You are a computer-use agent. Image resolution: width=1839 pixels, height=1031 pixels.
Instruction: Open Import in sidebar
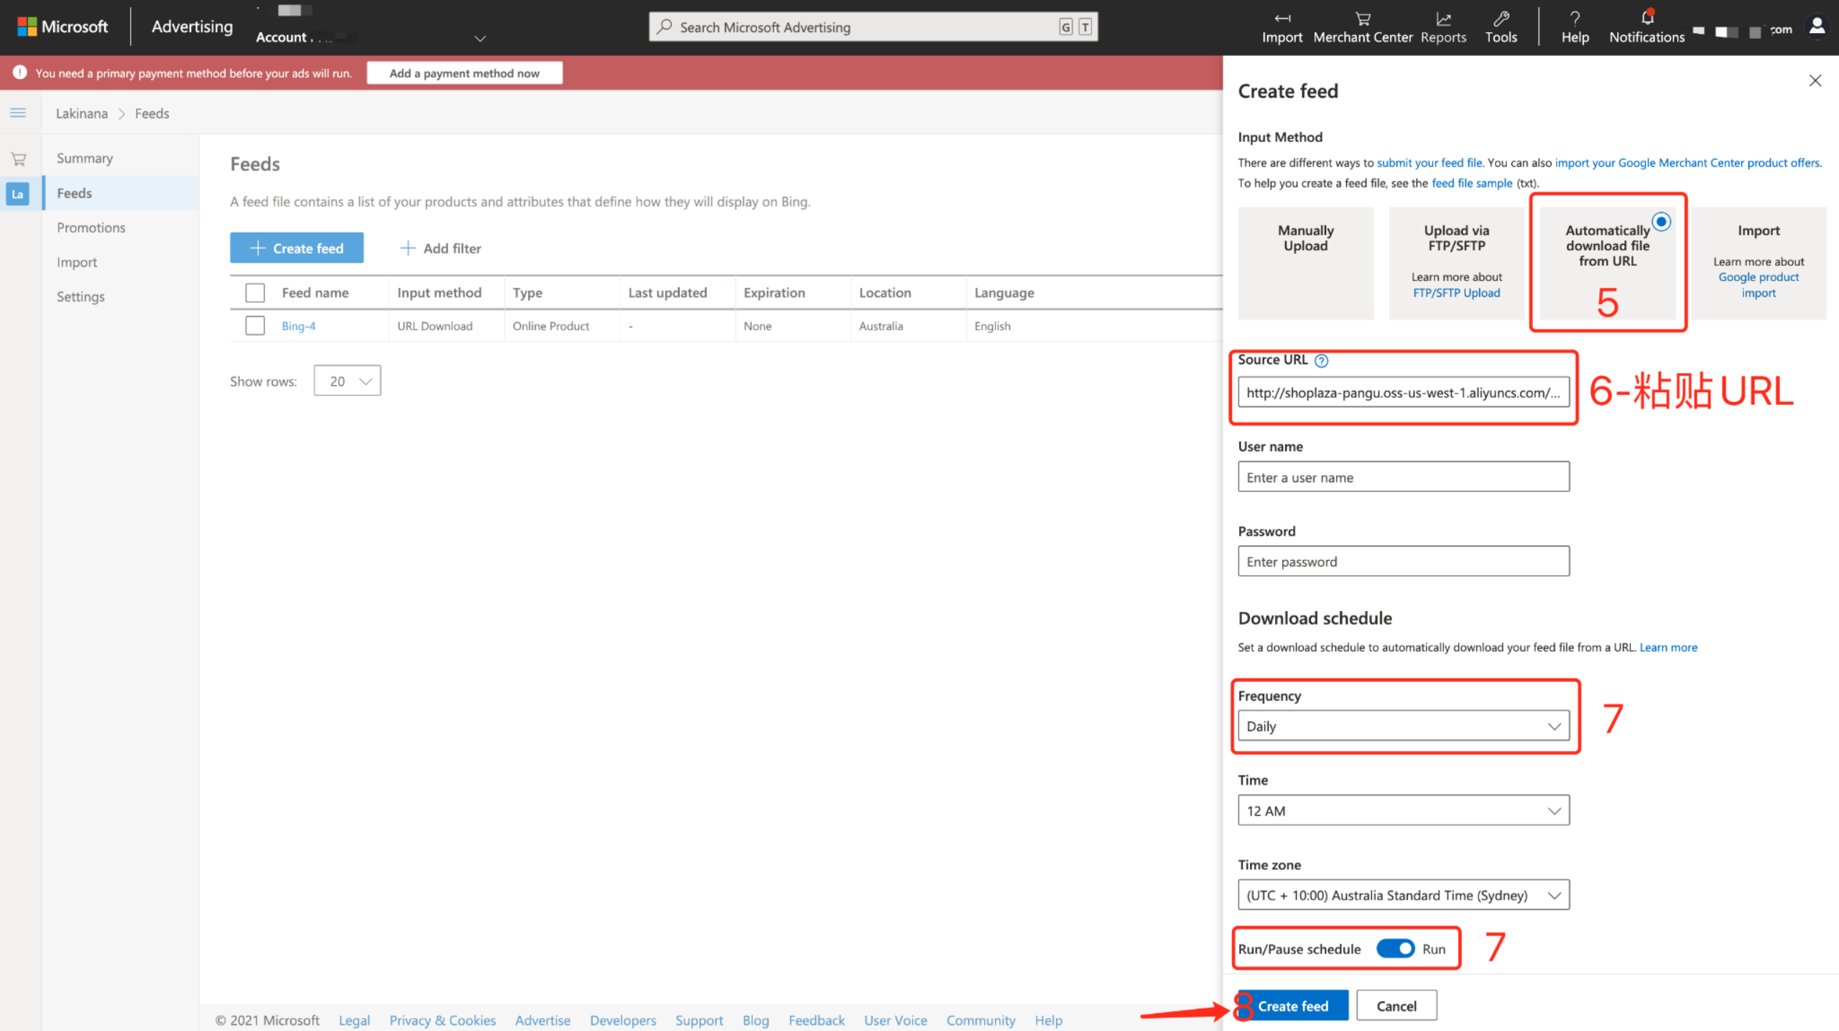[x=77, y=262]
